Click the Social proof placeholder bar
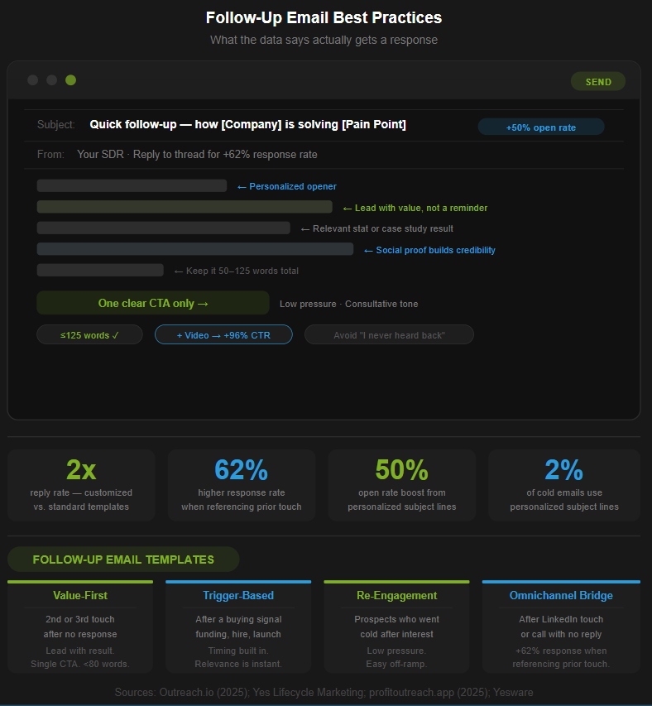 coord(195,249)
